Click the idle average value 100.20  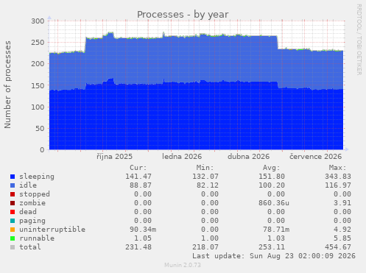tap(272, 185)
